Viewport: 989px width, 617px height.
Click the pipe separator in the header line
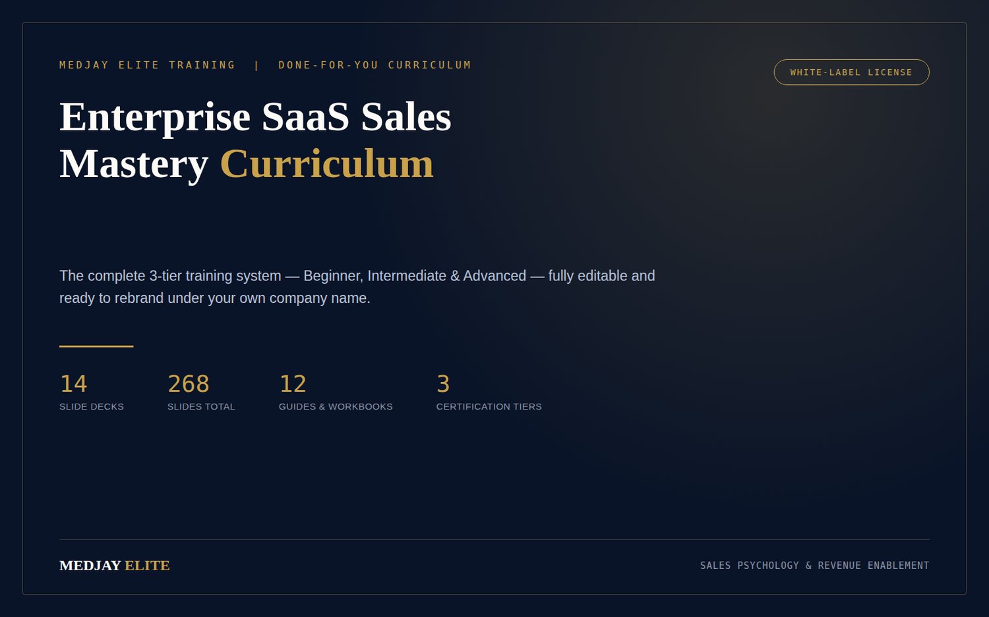coord(257,65)
